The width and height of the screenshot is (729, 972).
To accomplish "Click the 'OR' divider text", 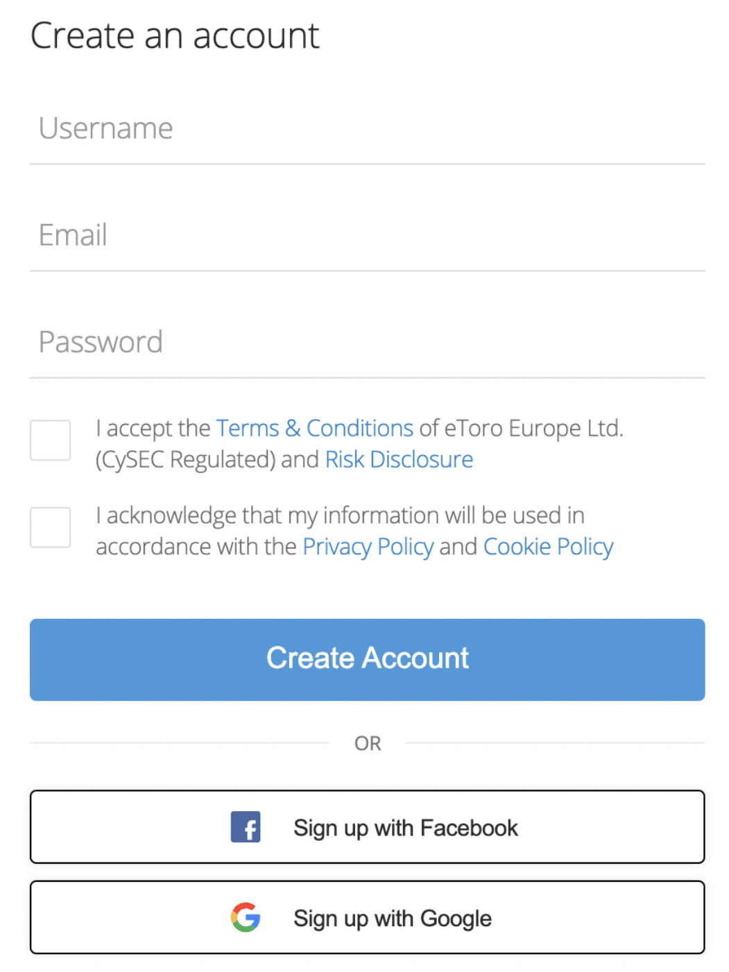I will coord(368,744).
